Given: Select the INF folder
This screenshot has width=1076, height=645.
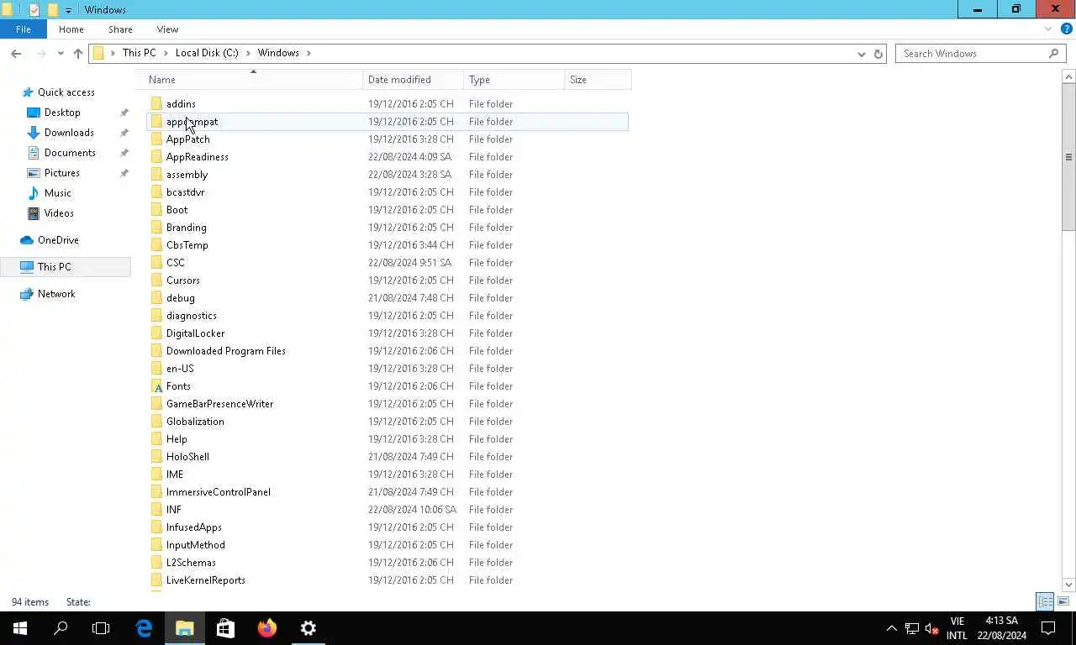Looking at the screenshot, I should coord(174,510).
